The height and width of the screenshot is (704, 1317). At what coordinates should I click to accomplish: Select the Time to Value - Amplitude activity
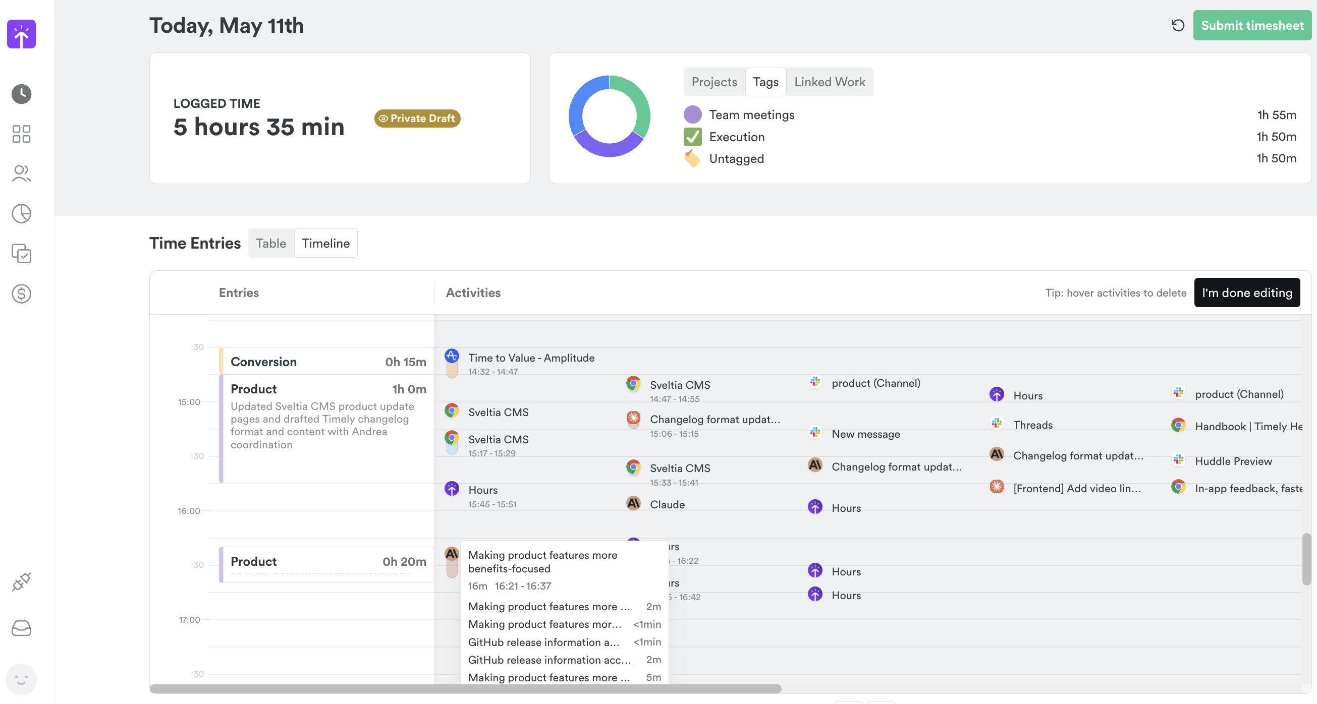click(x=531, y=358)
